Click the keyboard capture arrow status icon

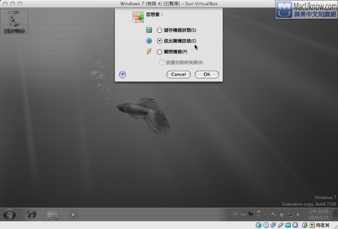coord(312,225)
